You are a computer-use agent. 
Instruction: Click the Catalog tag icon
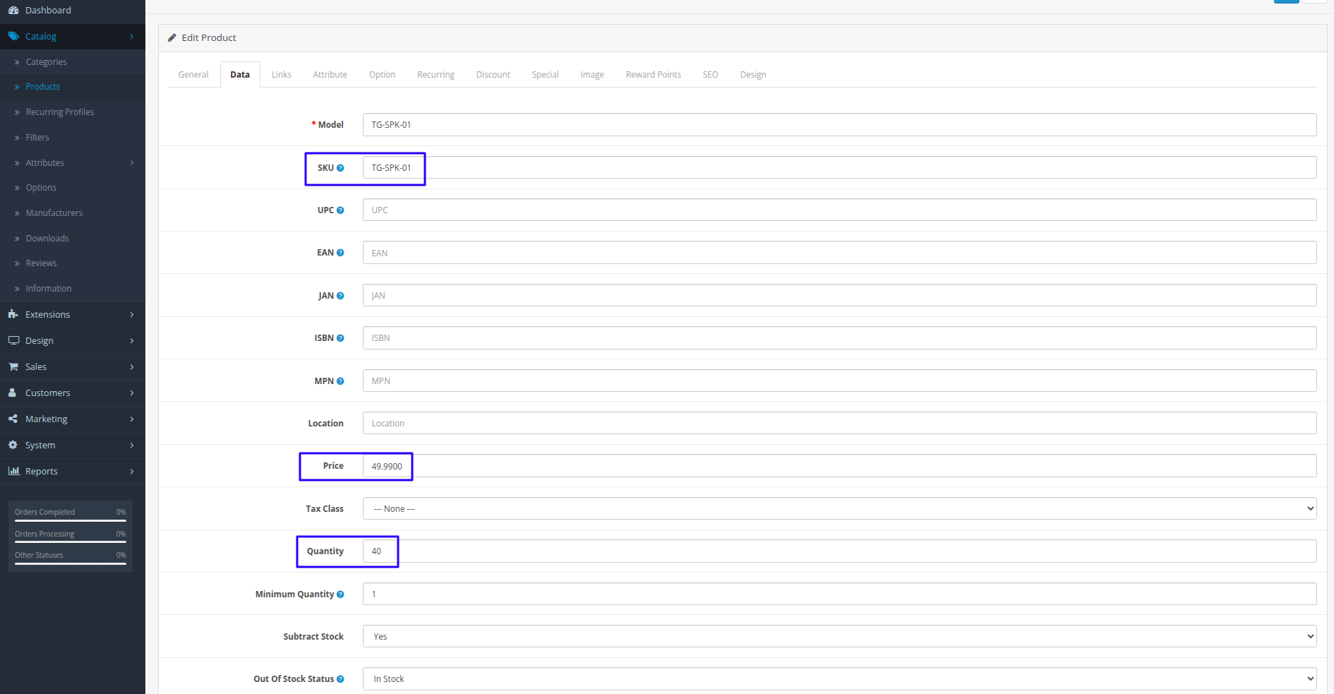click(x=13, y=36)
